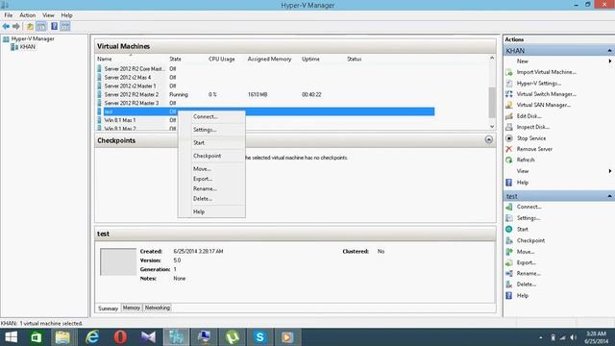The height and width of the screenshot is (346, 615).
Task: Click Stop Service action
Action: (x=531, y=138)
